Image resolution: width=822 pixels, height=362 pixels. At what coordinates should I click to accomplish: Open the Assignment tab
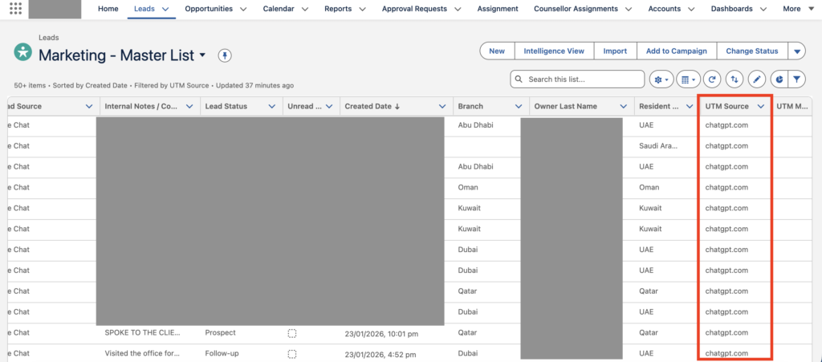(x=498, y=9)
